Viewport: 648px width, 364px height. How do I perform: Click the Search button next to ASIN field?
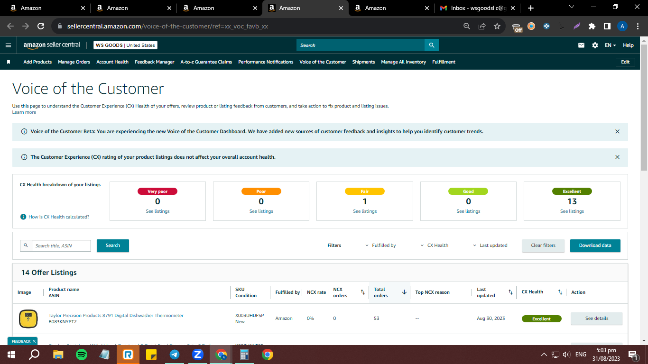tap(113, 246)
